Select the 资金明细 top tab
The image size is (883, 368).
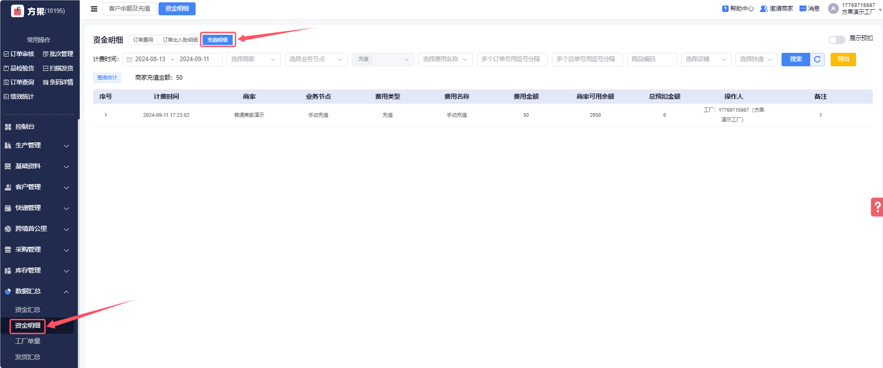pyautogui.click(x=177, y=9)
